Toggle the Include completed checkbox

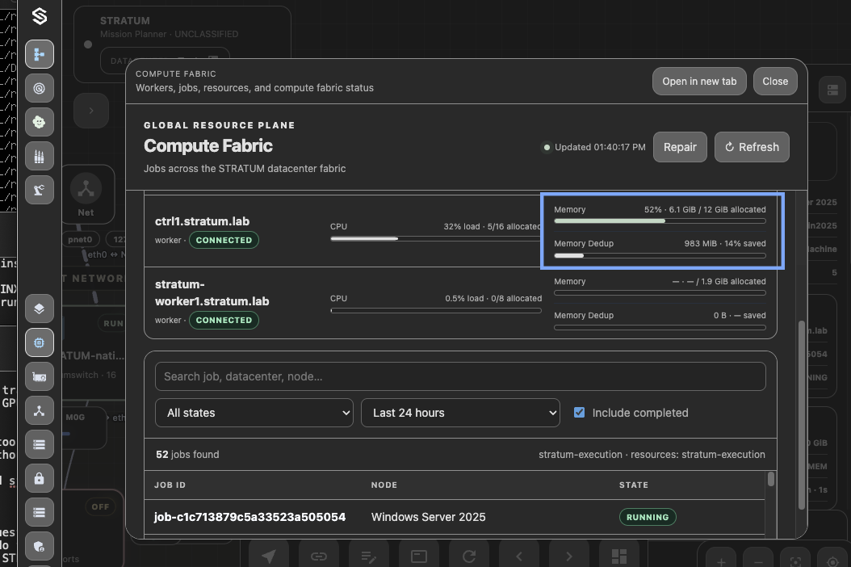pos(579,412)
